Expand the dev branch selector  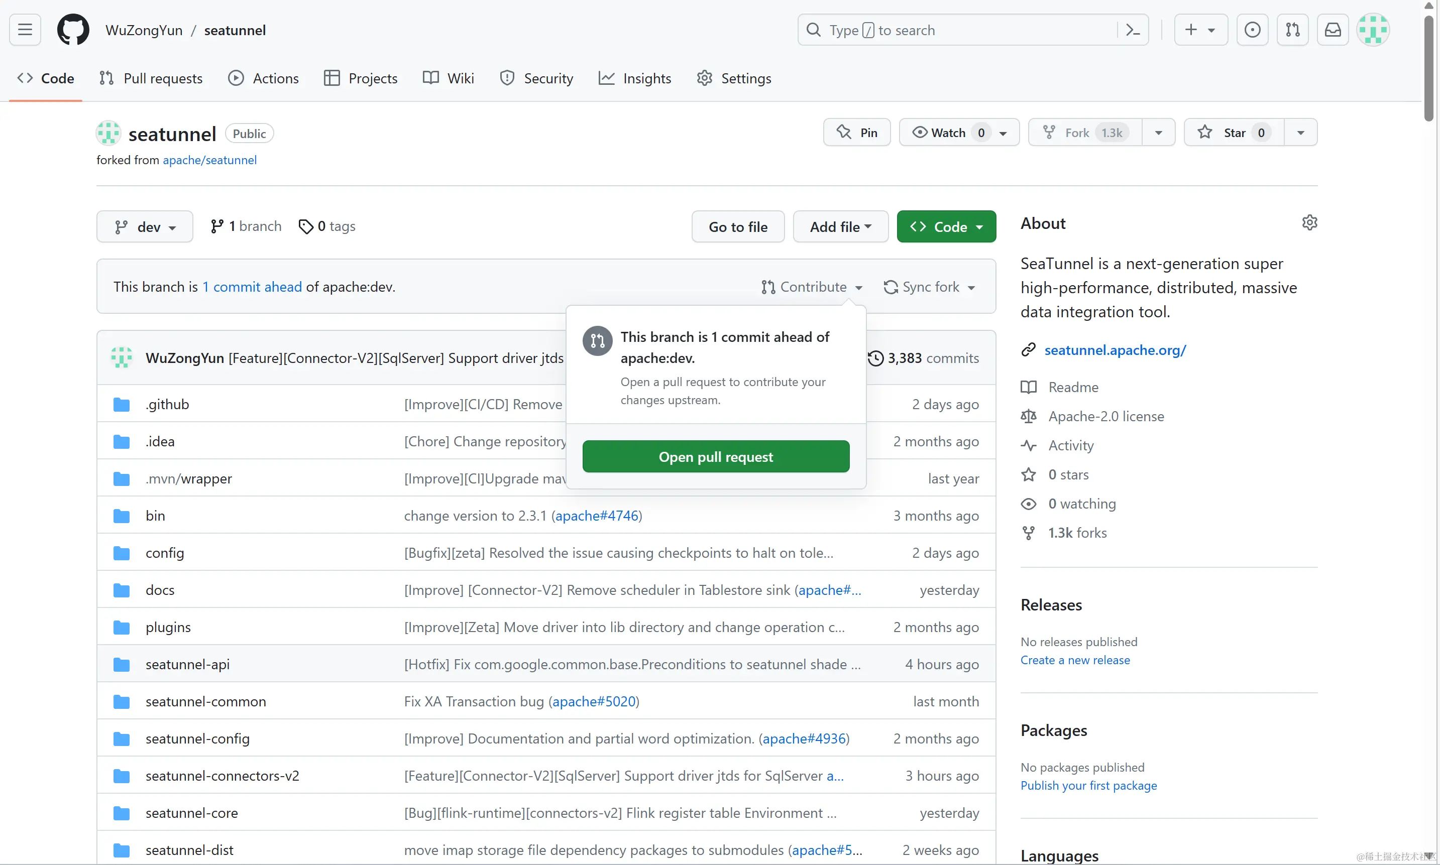[145, 227]
